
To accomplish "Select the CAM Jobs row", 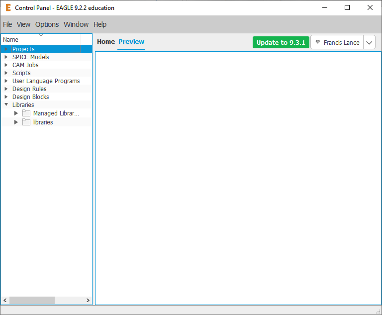I will pyautogui.click(x=46, y=65).
